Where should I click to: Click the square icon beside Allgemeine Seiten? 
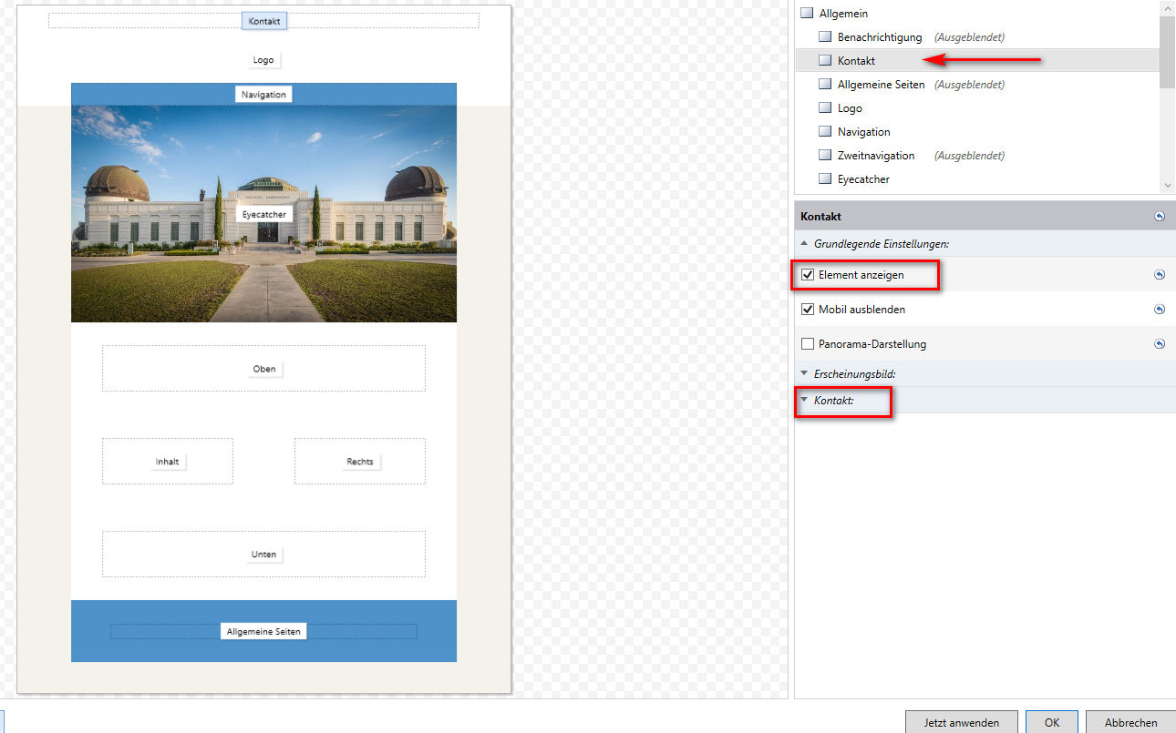pyautogui.click(x=825, y=85)
